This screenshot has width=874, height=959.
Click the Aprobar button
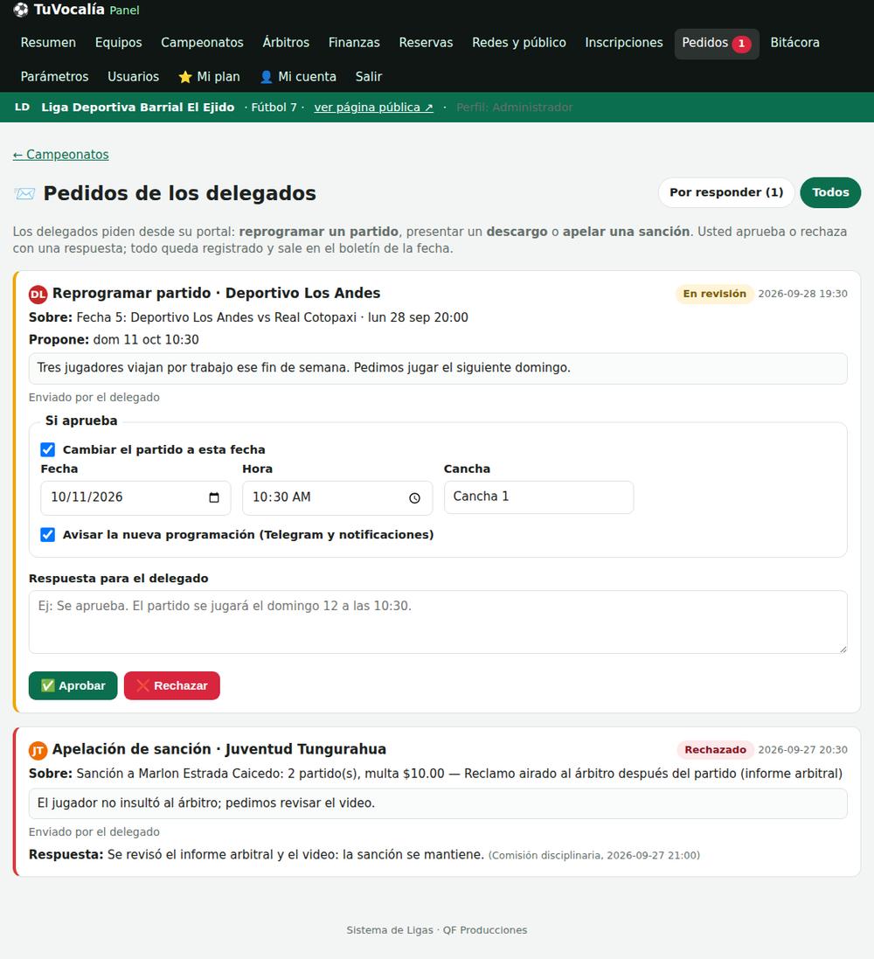click(x=73, y=685)
